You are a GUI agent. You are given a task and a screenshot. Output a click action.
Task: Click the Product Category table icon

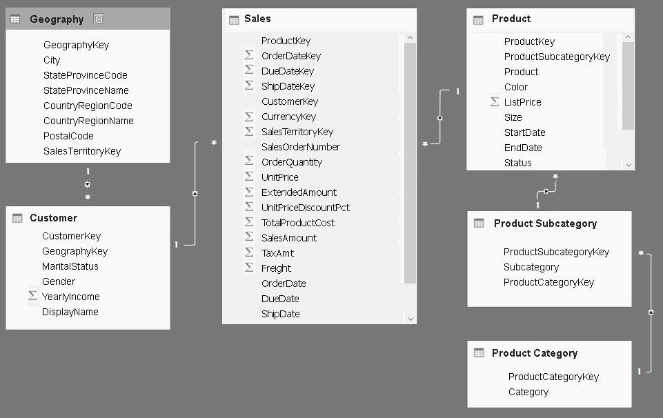[x=479, y=353]
